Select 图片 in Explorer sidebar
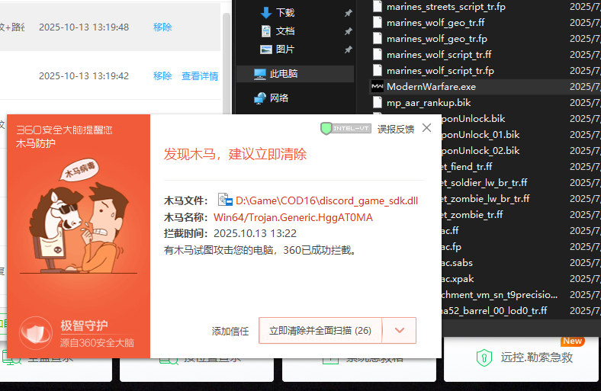The height and width of the screenshot is (391, 601). (x=285, y=50)
